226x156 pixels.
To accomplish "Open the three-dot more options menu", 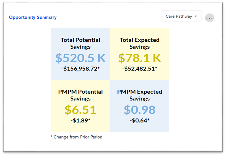I will [x=209, y=18].
